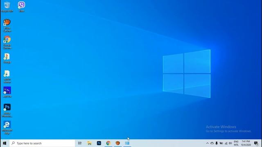The image size is (262, 147).
Task: Open the Action Center notifications icon
Action: point(256,143)
